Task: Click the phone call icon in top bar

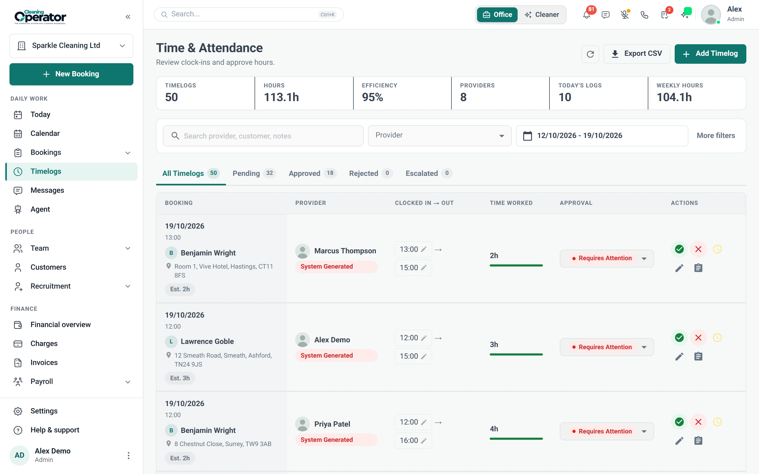Action: [x=644, y=15]
